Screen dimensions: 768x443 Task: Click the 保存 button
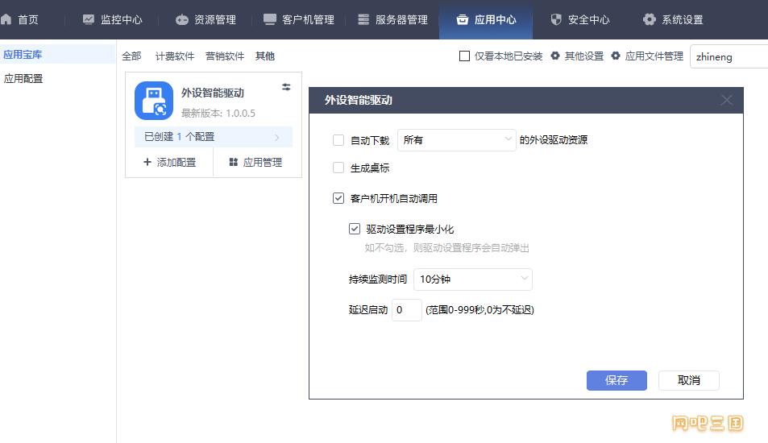pos(616,380)
